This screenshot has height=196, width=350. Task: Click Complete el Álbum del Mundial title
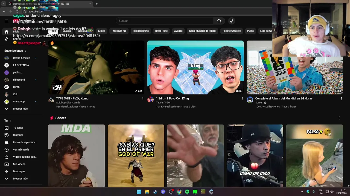tap(284, 99)
